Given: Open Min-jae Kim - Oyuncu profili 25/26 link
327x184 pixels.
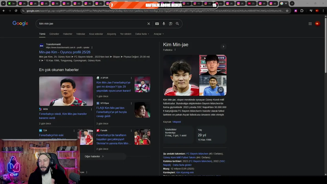Looking at the screenshot, I should [x=65, y=52].
